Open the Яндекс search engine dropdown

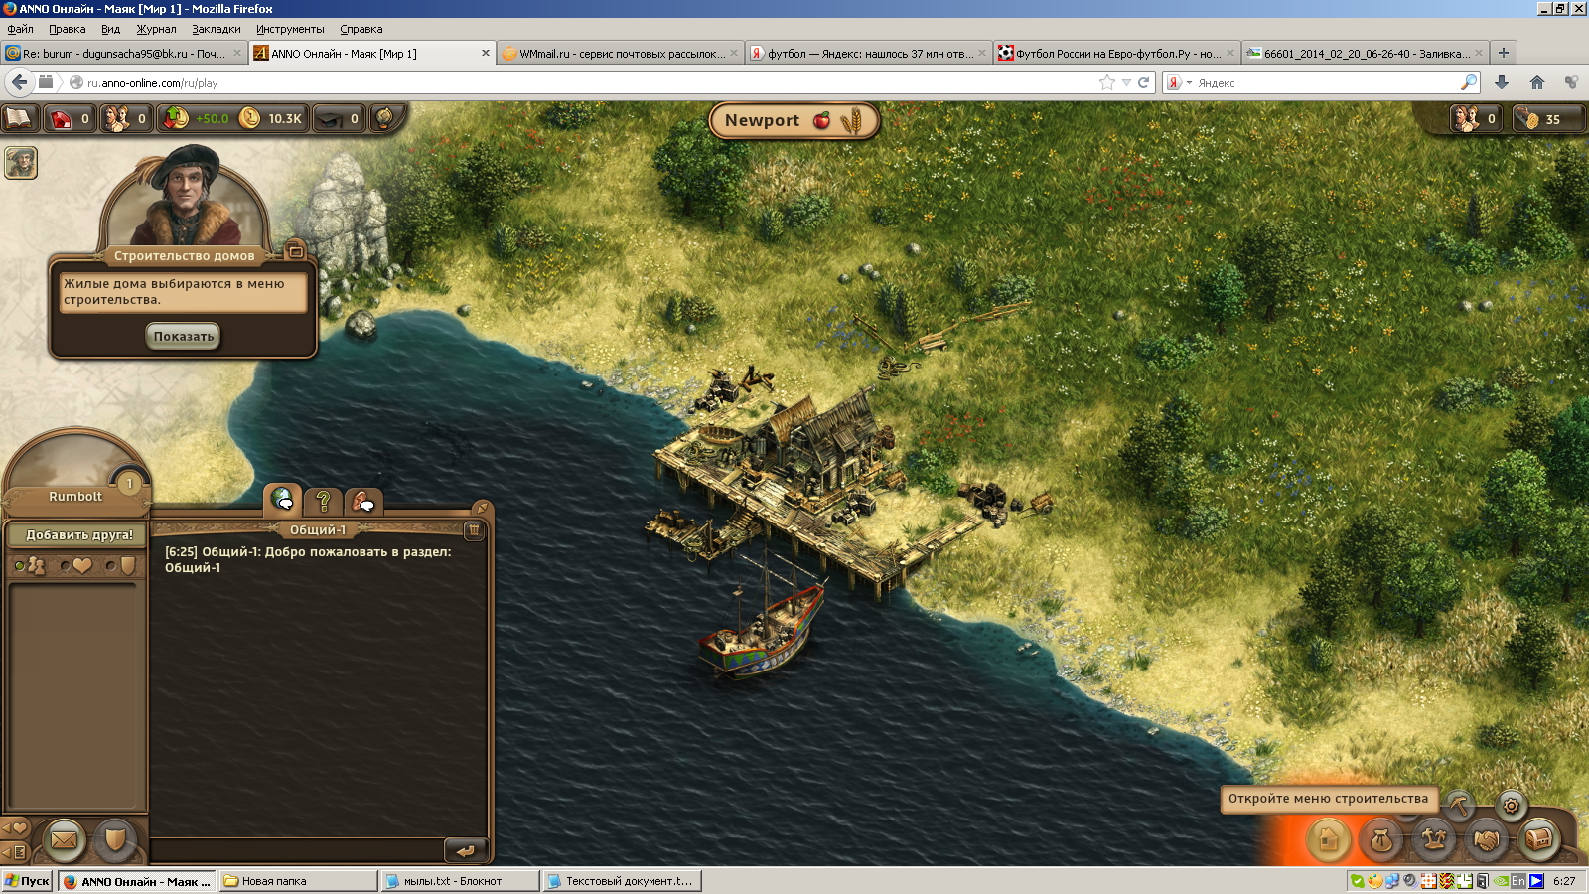click(x=1179, y=82)
